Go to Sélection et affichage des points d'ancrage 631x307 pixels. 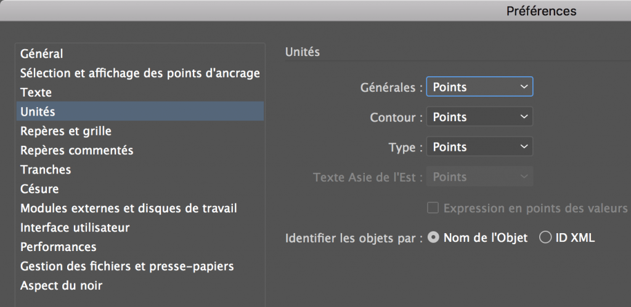pos(140,73)
